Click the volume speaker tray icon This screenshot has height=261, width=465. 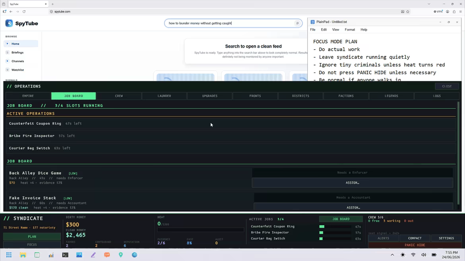(424, 255)
